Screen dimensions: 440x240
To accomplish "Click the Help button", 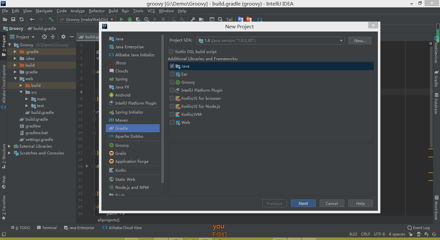I will [x=360, y=203].
